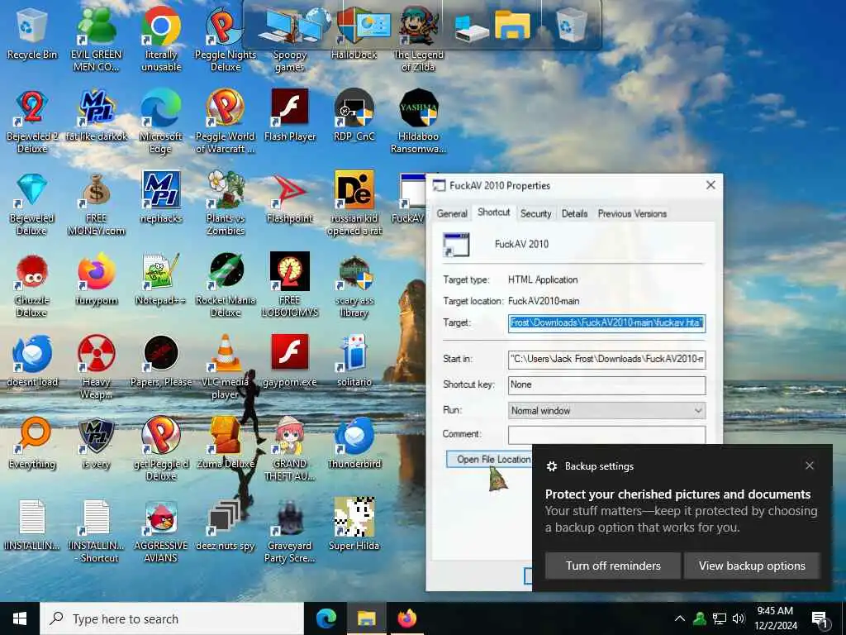
Task: Click the taskbar search box
Action: pos(172,618)
